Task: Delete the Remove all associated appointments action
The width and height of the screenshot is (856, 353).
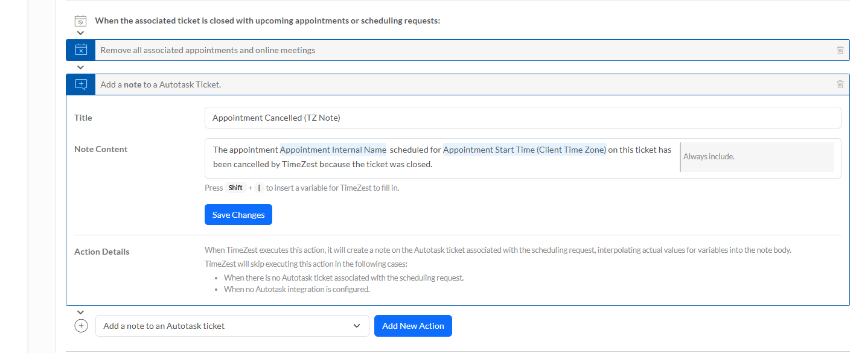Action: click(840, 50)
